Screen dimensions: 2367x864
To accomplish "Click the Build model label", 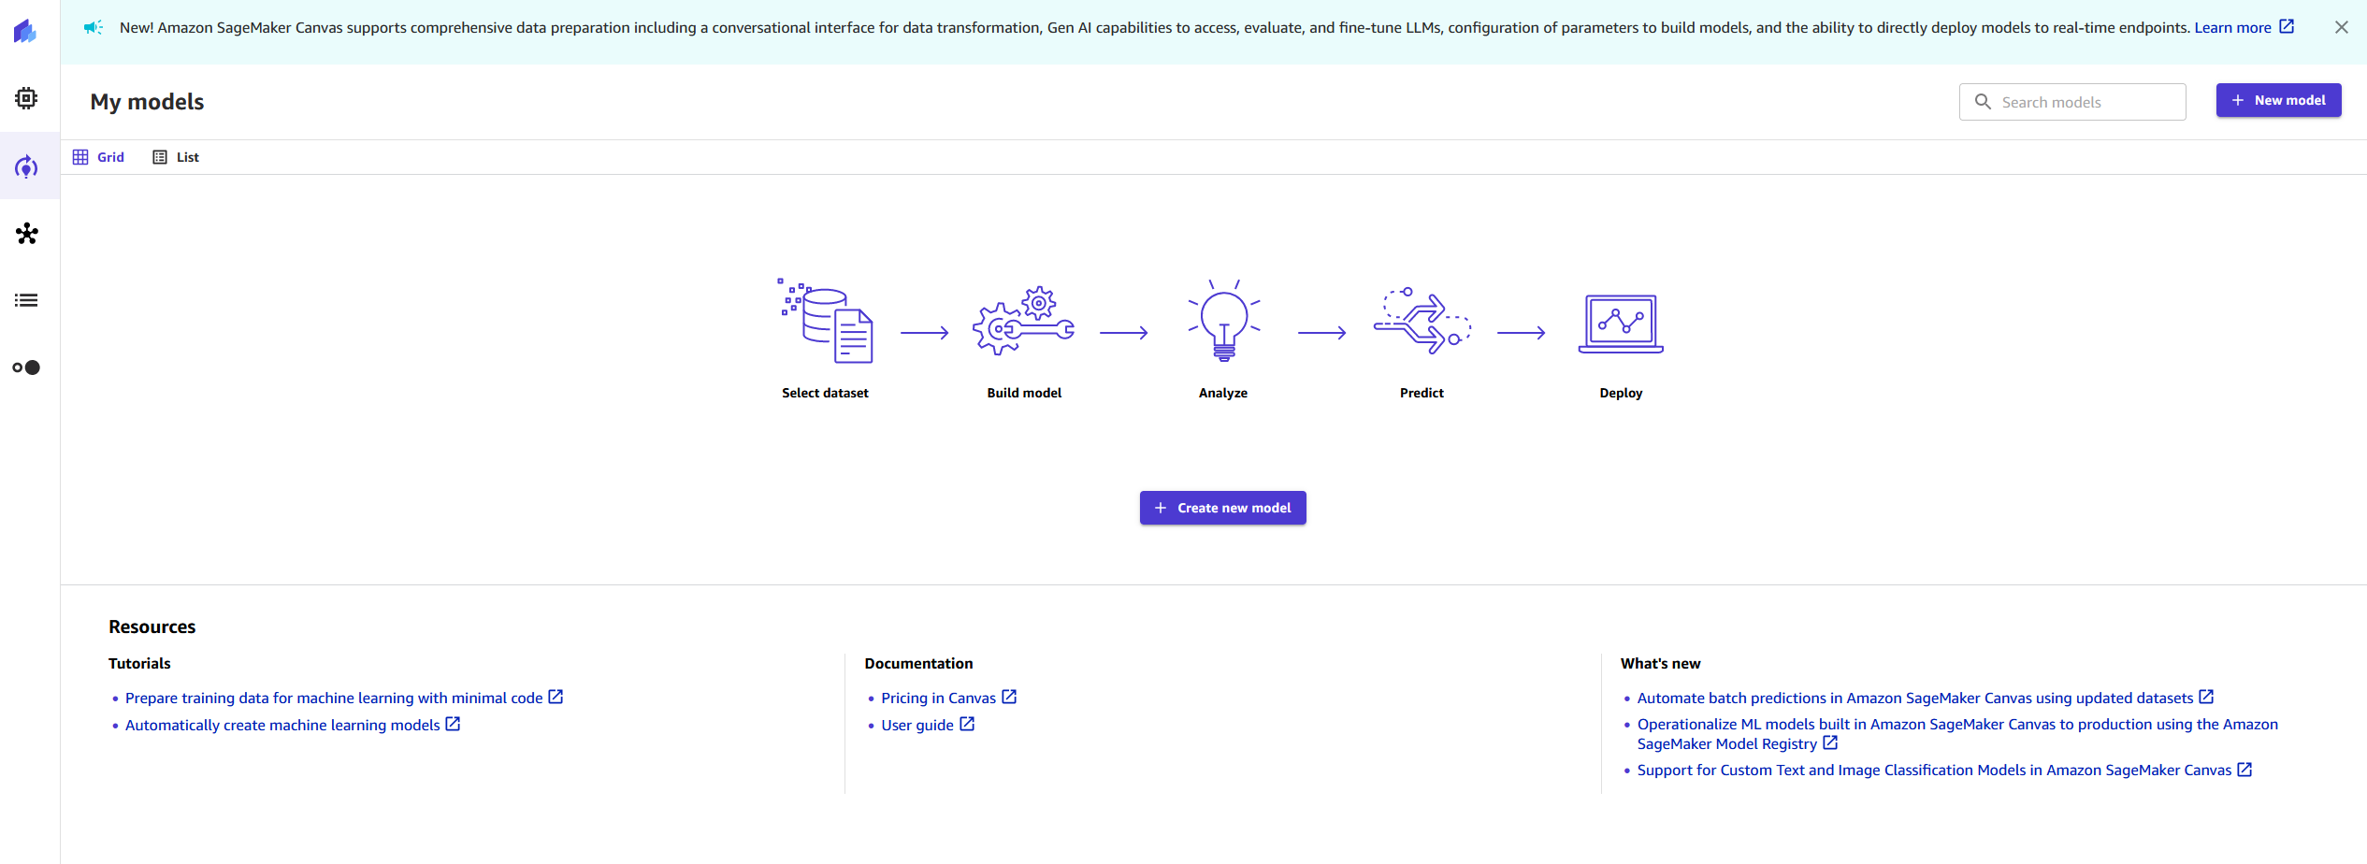I will tap(1024, 393).
